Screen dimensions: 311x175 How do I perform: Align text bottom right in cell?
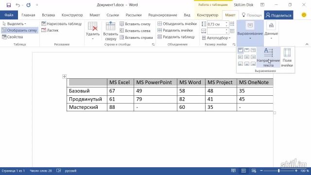[x=253, y=64]
